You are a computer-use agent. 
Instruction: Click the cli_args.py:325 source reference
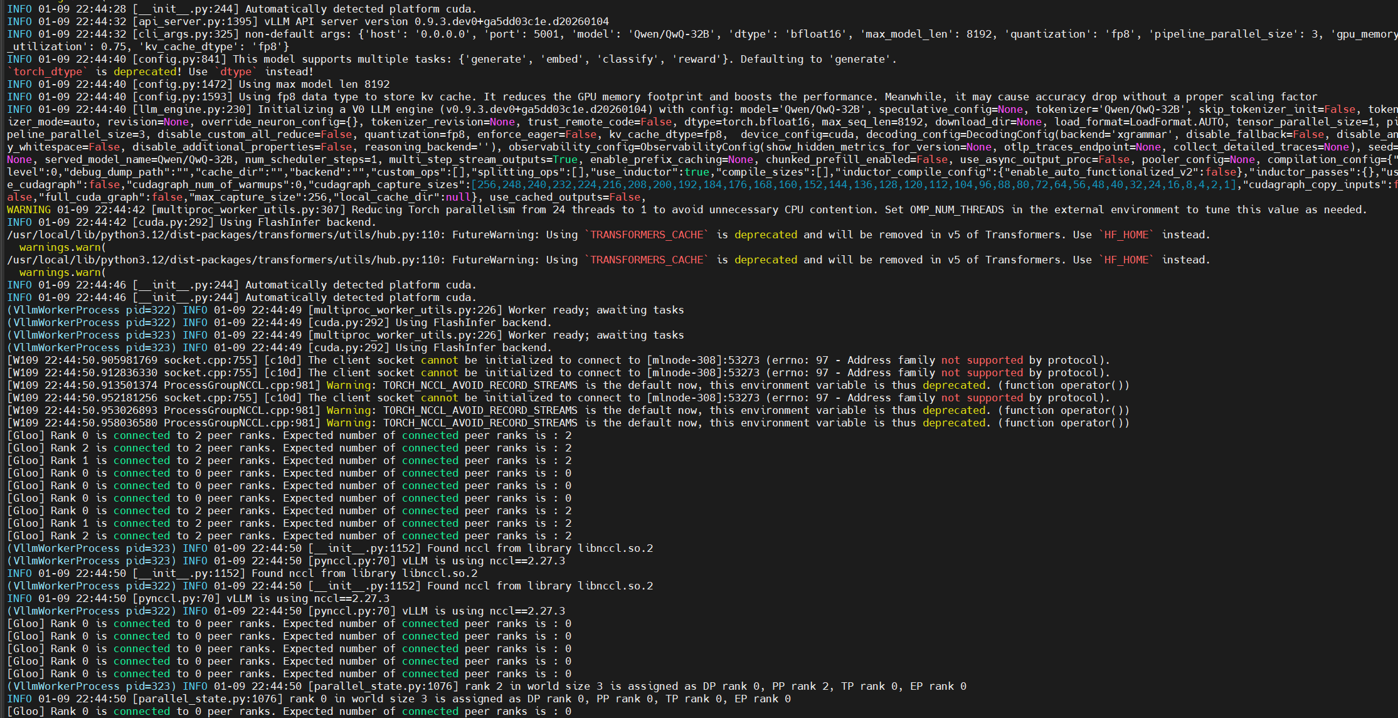click(185, 34)
